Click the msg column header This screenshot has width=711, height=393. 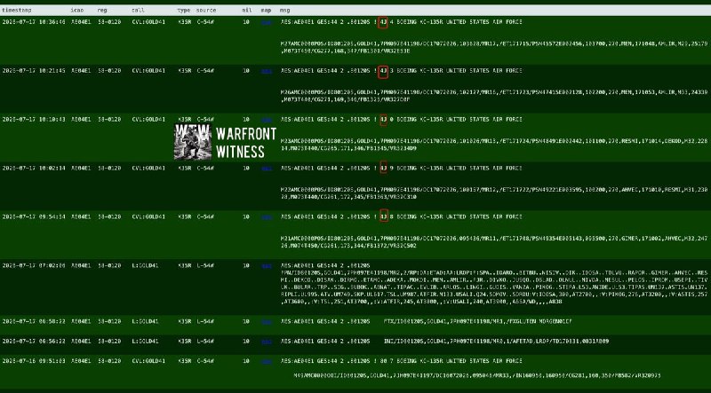[284, 10]
